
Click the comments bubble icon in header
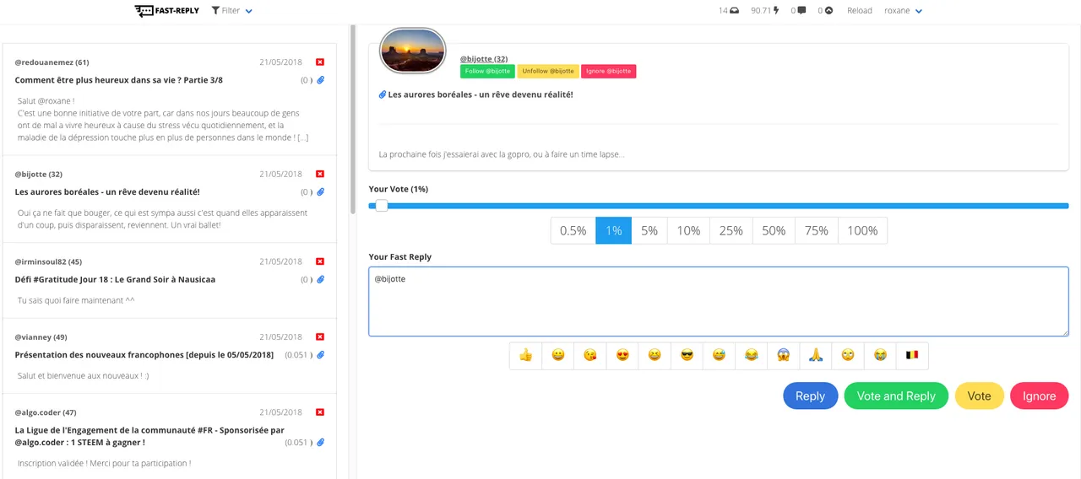[801, 11]
